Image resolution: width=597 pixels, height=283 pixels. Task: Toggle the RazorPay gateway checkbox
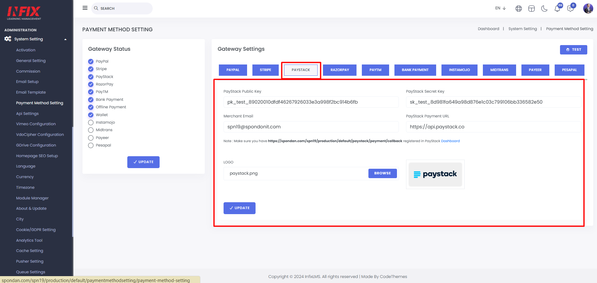click(x=91, y=84)
